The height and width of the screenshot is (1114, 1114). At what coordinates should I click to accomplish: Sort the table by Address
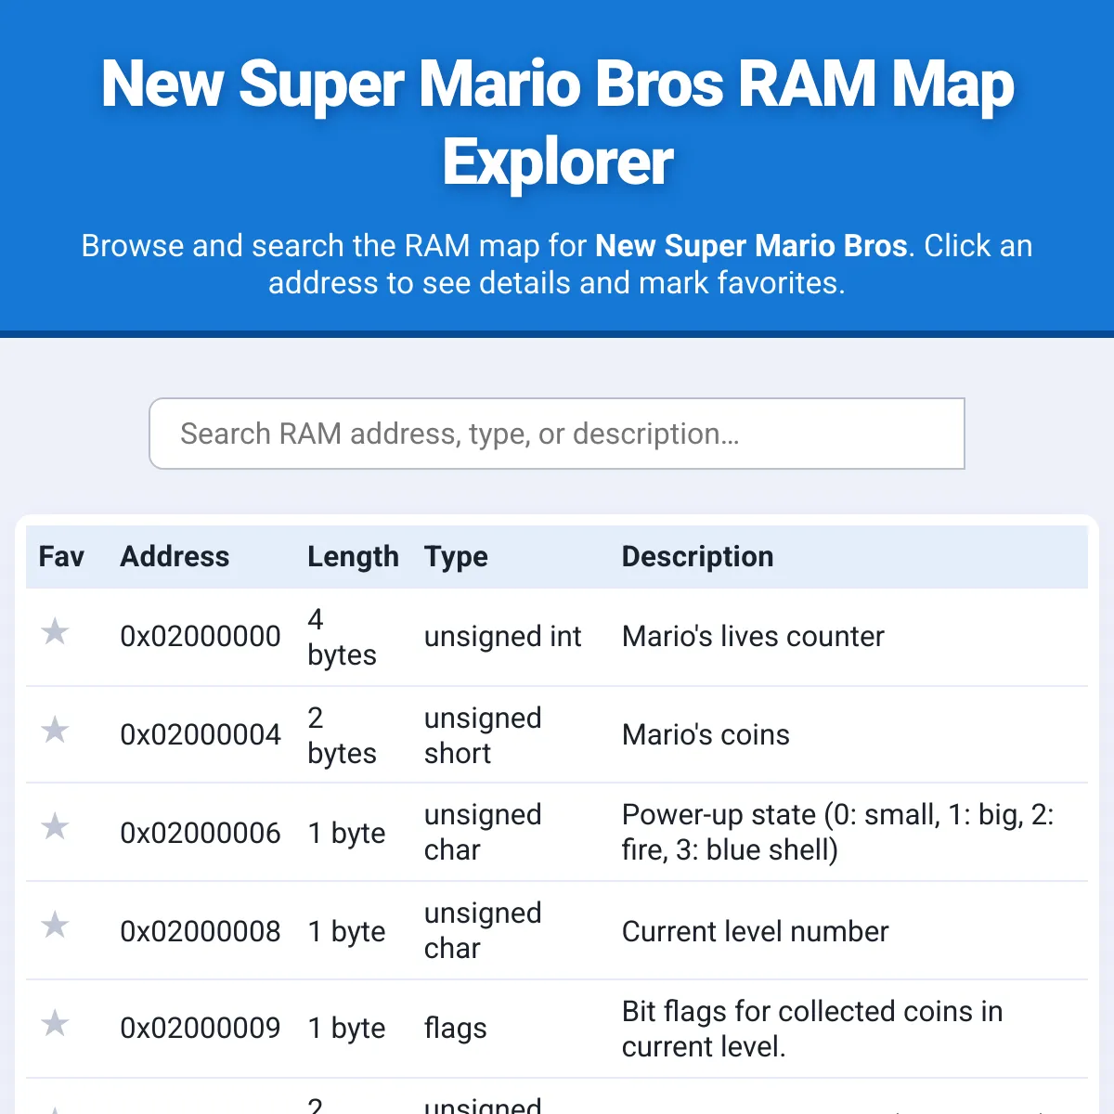[x=175, y=557]
